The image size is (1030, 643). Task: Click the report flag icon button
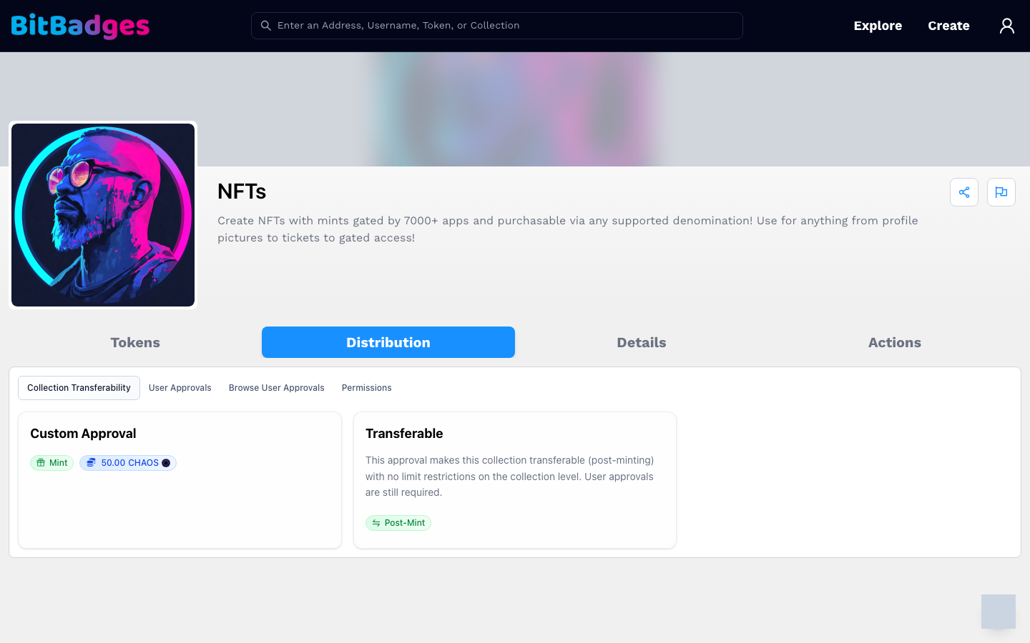(1001, 192)
